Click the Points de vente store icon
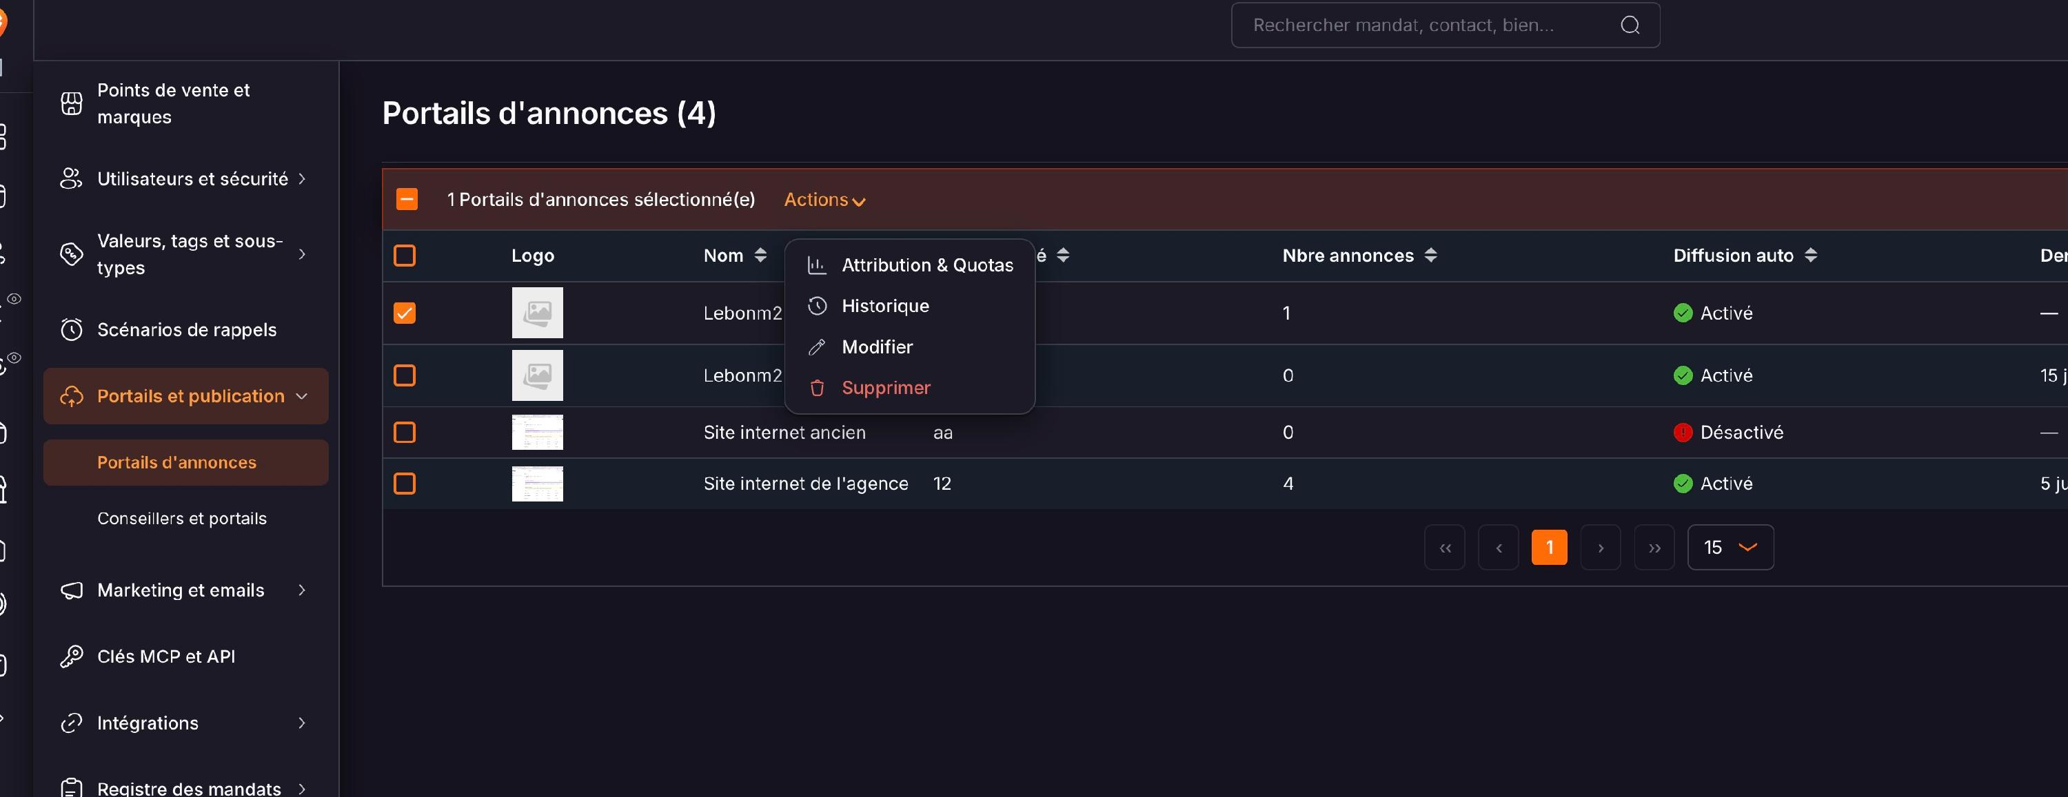2068x797 pixels. click(72, 103)
